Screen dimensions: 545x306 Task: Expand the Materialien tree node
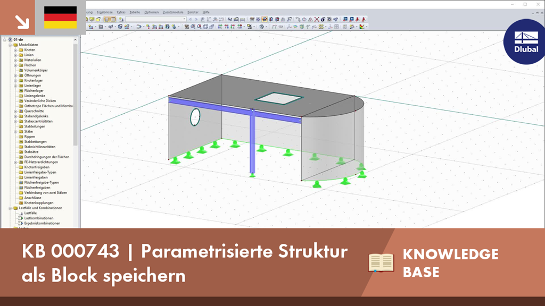point(15,60)
